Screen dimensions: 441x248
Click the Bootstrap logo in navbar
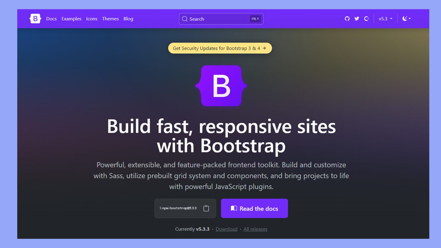click(x=35, y=18)
